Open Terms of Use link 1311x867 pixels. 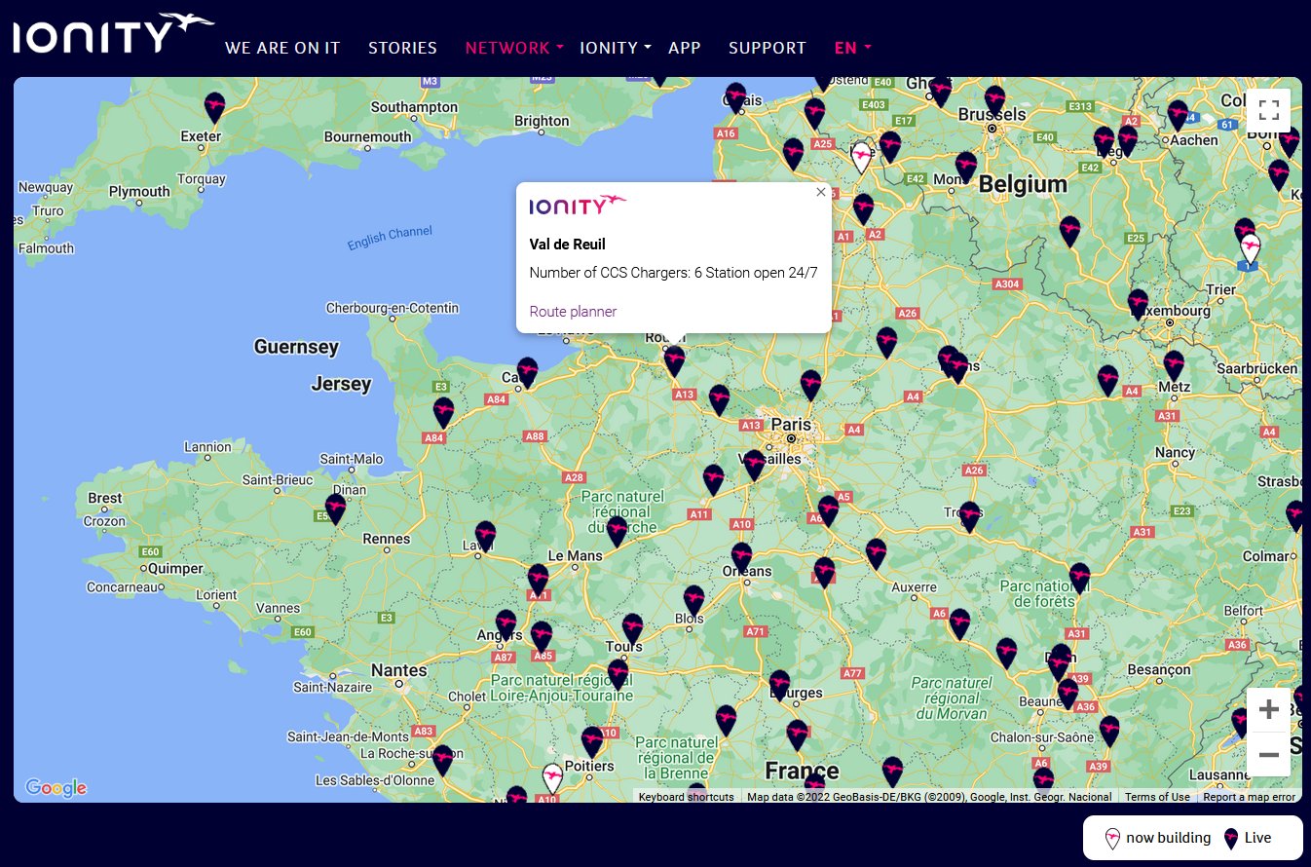coord(1157,797)
